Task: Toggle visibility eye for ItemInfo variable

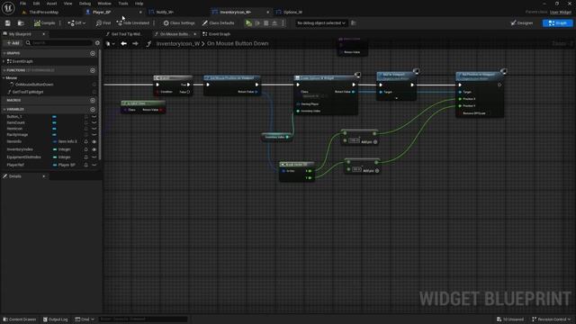Action: [94, 141]
